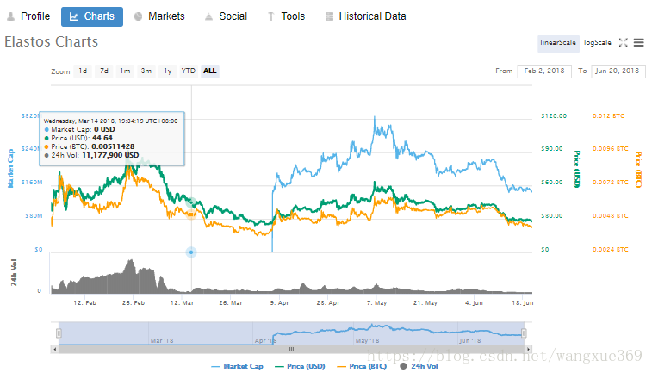The width and height of the screenshot is (652, 373).
Task: Click the navigator scrollbar thumb grip
Action: 291,349
